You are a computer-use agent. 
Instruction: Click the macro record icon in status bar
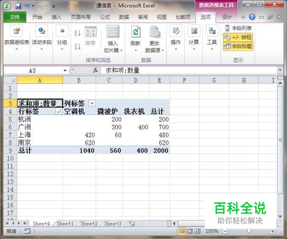tap(27, 231)
